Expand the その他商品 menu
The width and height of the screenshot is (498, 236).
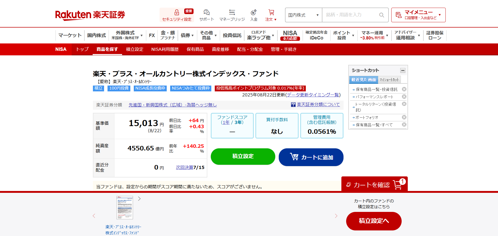208,35
